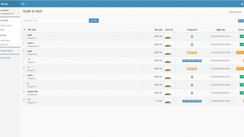244x137 pixels.
Task: Toggle the sidebar with the hamburger menu icon
Action: click(23, 4)
